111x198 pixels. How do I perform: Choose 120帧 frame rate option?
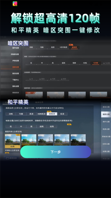[x=96, y=63]
